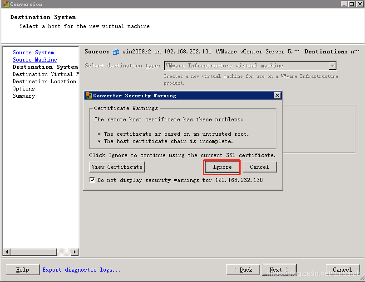Image resolution: width=365 pixels, height=282 pixels.
Task: Maximize the Conversion window
Action: tap(351, 4)
